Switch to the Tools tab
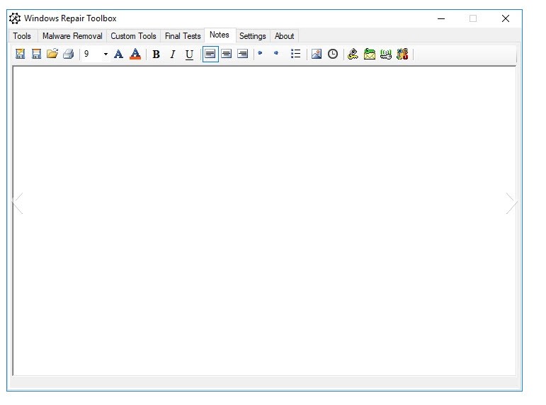 click(x=22, y=36)
